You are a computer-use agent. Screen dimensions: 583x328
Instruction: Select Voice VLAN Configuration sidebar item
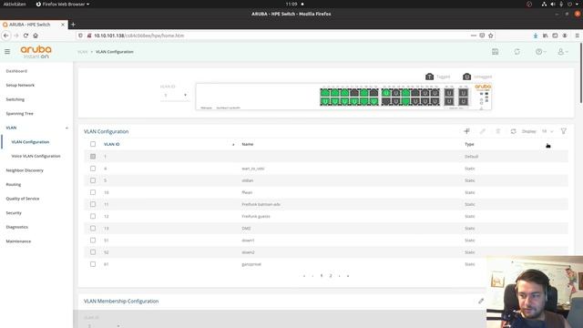point(36,156)
